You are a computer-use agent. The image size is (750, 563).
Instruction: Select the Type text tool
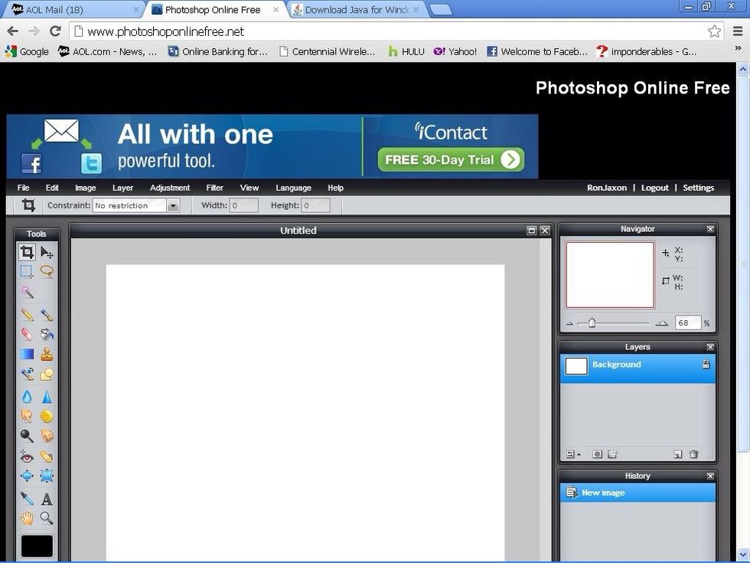tap(47, 499)
